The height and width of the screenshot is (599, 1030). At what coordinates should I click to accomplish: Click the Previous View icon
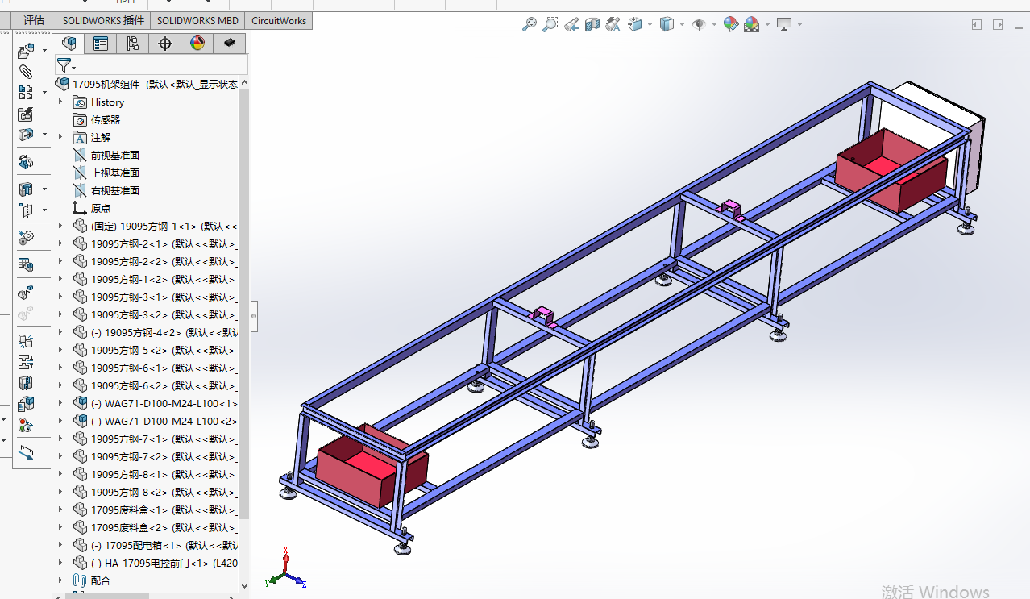pos(571,25)
